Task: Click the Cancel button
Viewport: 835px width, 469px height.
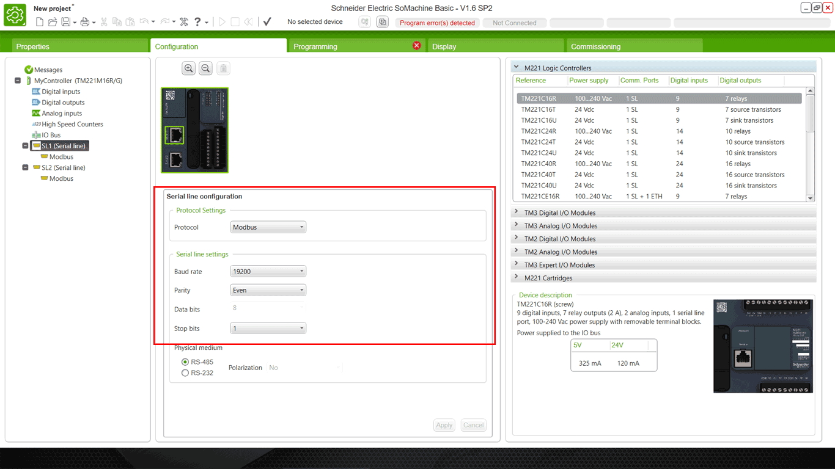Action: pos(473,425)
